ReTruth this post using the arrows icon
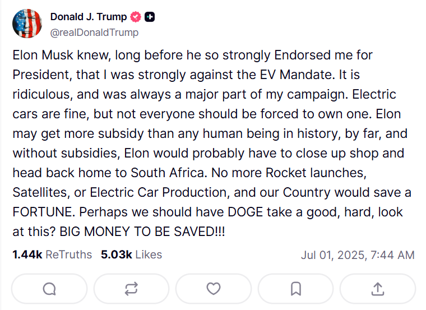This screenshot has height=310, width=426. coord(131,289)
